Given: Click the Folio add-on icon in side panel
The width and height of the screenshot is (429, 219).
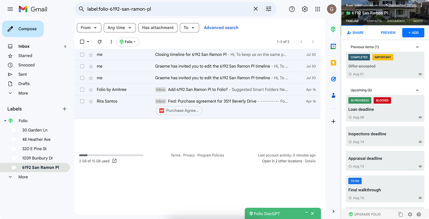Looking at the screenshot, I should tap(333, 29).
